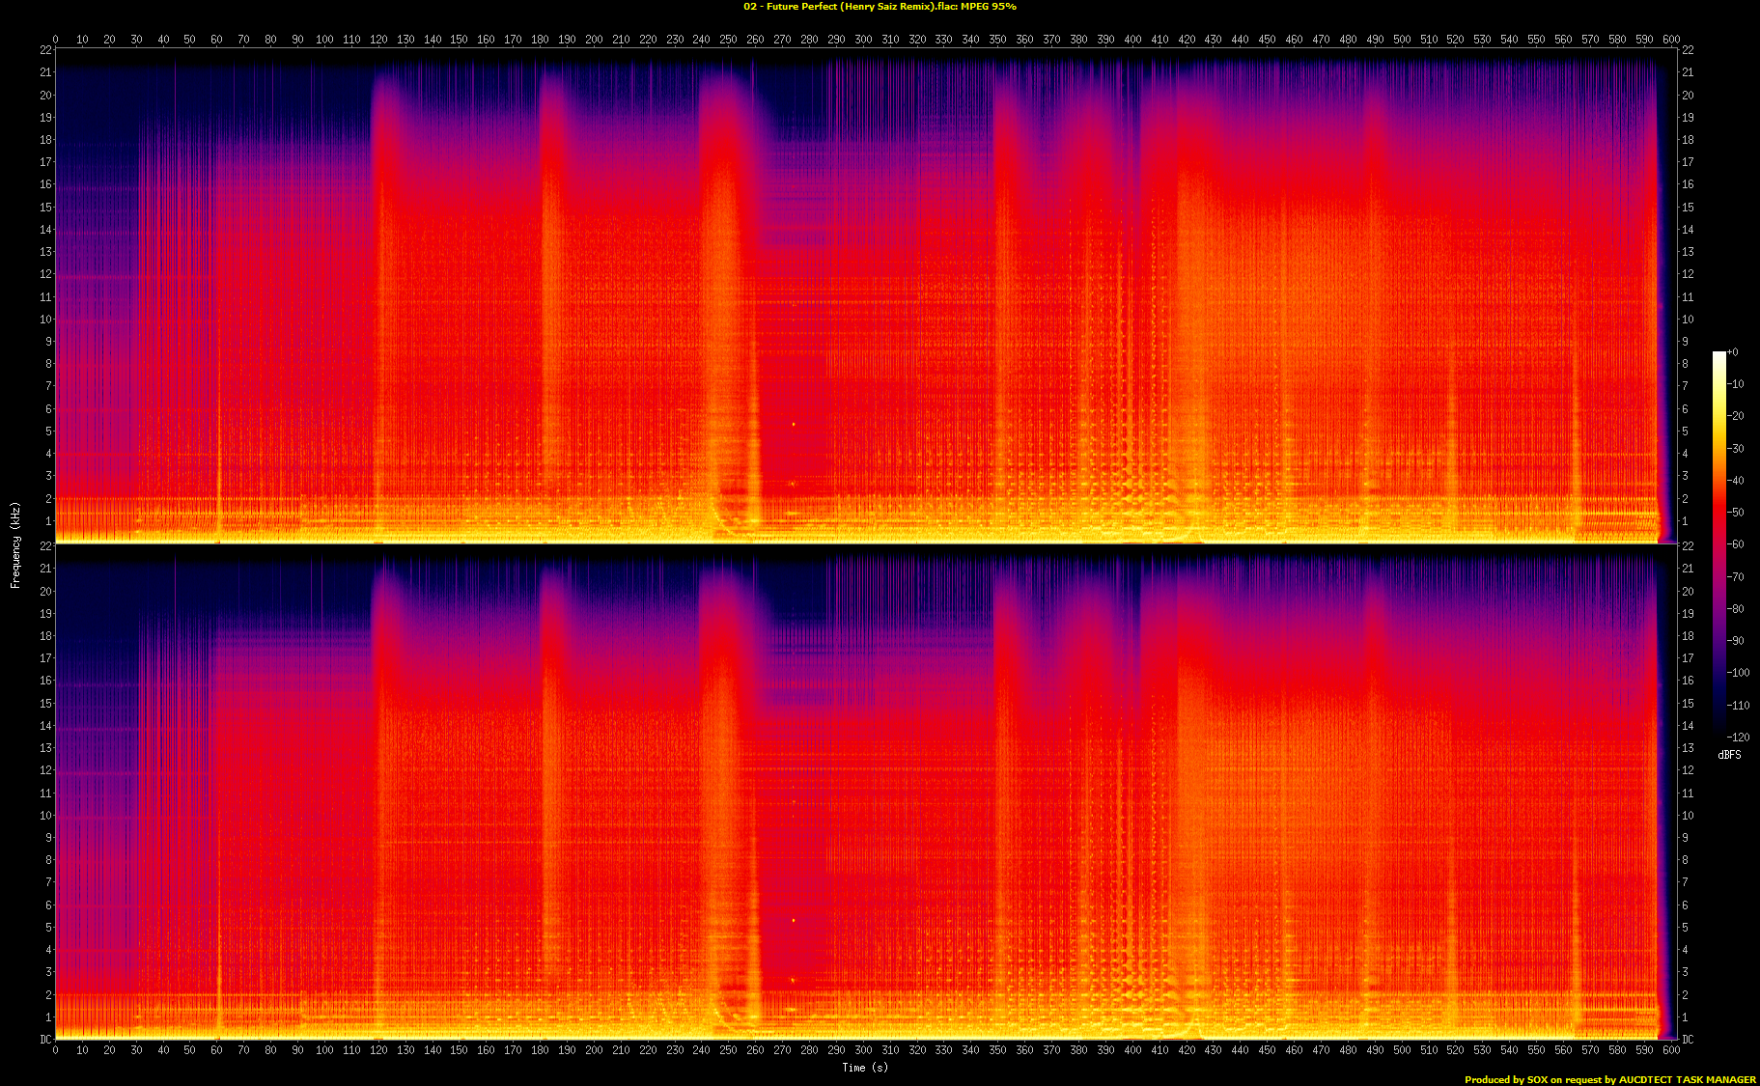Click the '-120' value on the color scale

tap(1738, 738)
